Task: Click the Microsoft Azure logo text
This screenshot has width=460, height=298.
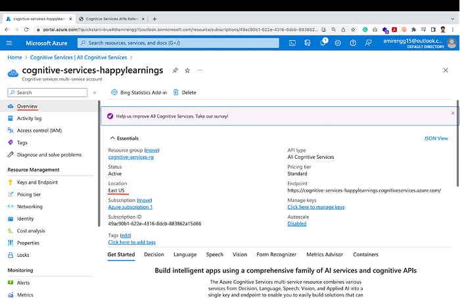Action: pos(47,43)
